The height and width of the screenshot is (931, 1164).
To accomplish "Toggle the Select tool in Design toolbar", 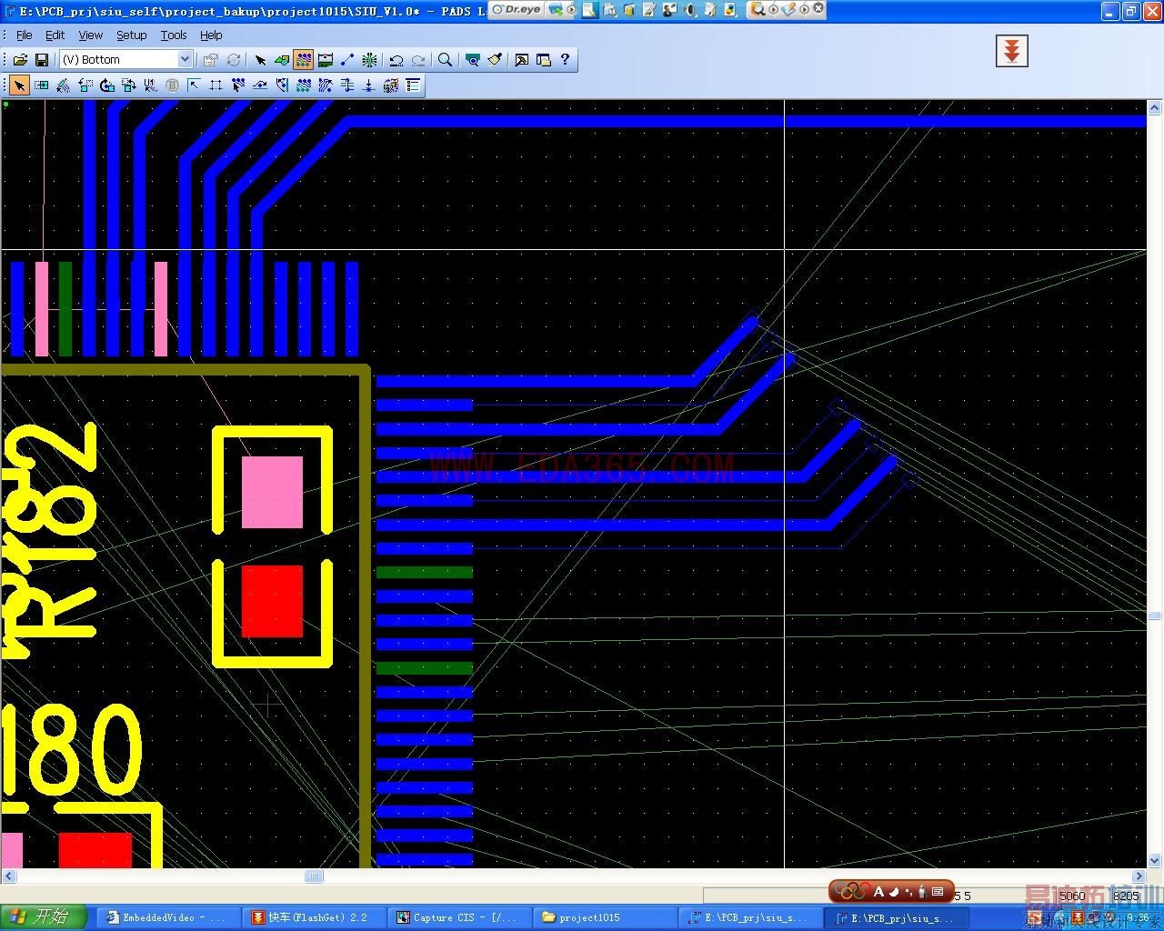I will click(x=19, y=85).
